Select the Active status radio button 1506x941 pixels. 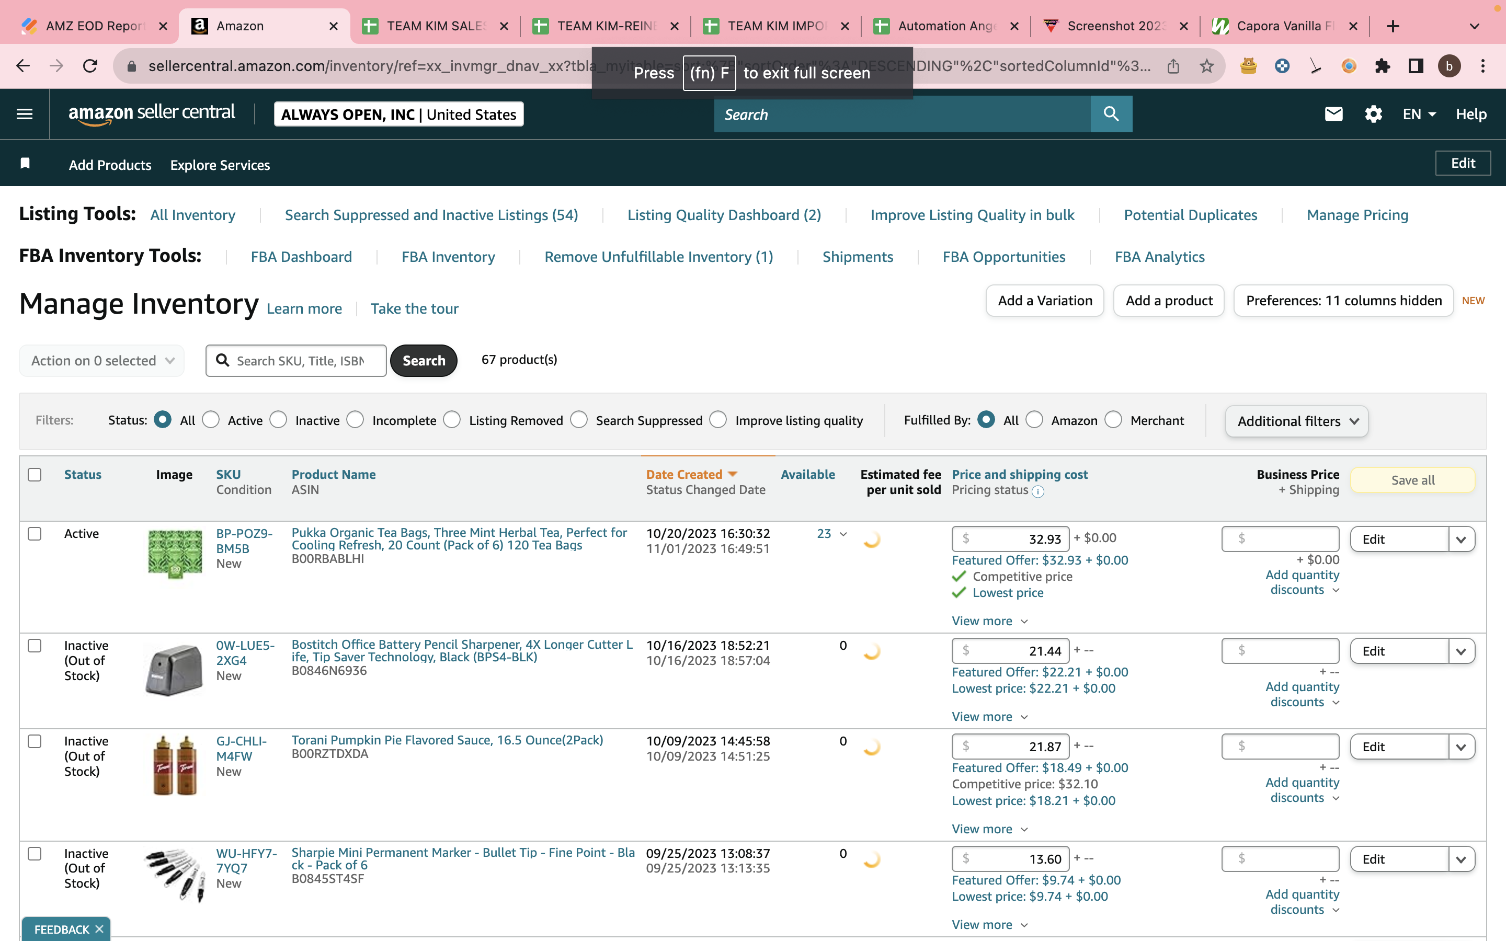pyautogui.click(x=211, y=420)
